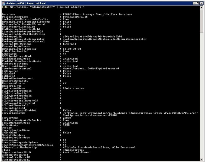The width and height of the screenshot is (205, 162).
Task: Click the 'pe800' ServerName value
Action: pyautogui.click(x=67, y=118)
